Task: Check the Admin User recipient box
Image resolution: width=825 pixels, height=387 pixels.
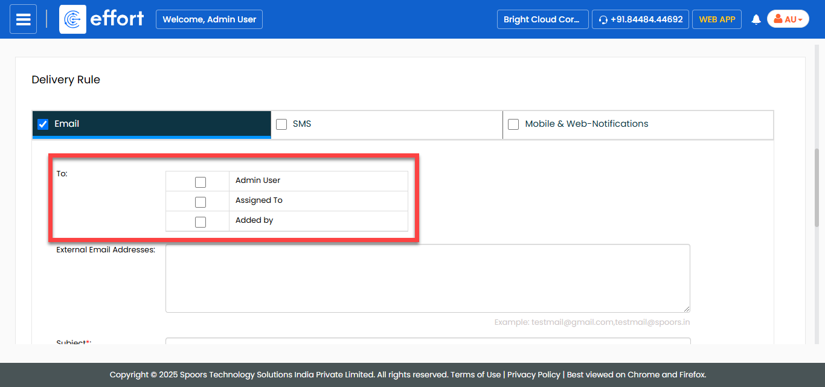Action: 201,182
